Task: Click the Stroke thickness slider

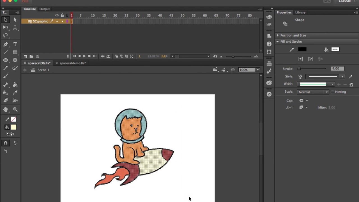Action: (x=312, y=68)
